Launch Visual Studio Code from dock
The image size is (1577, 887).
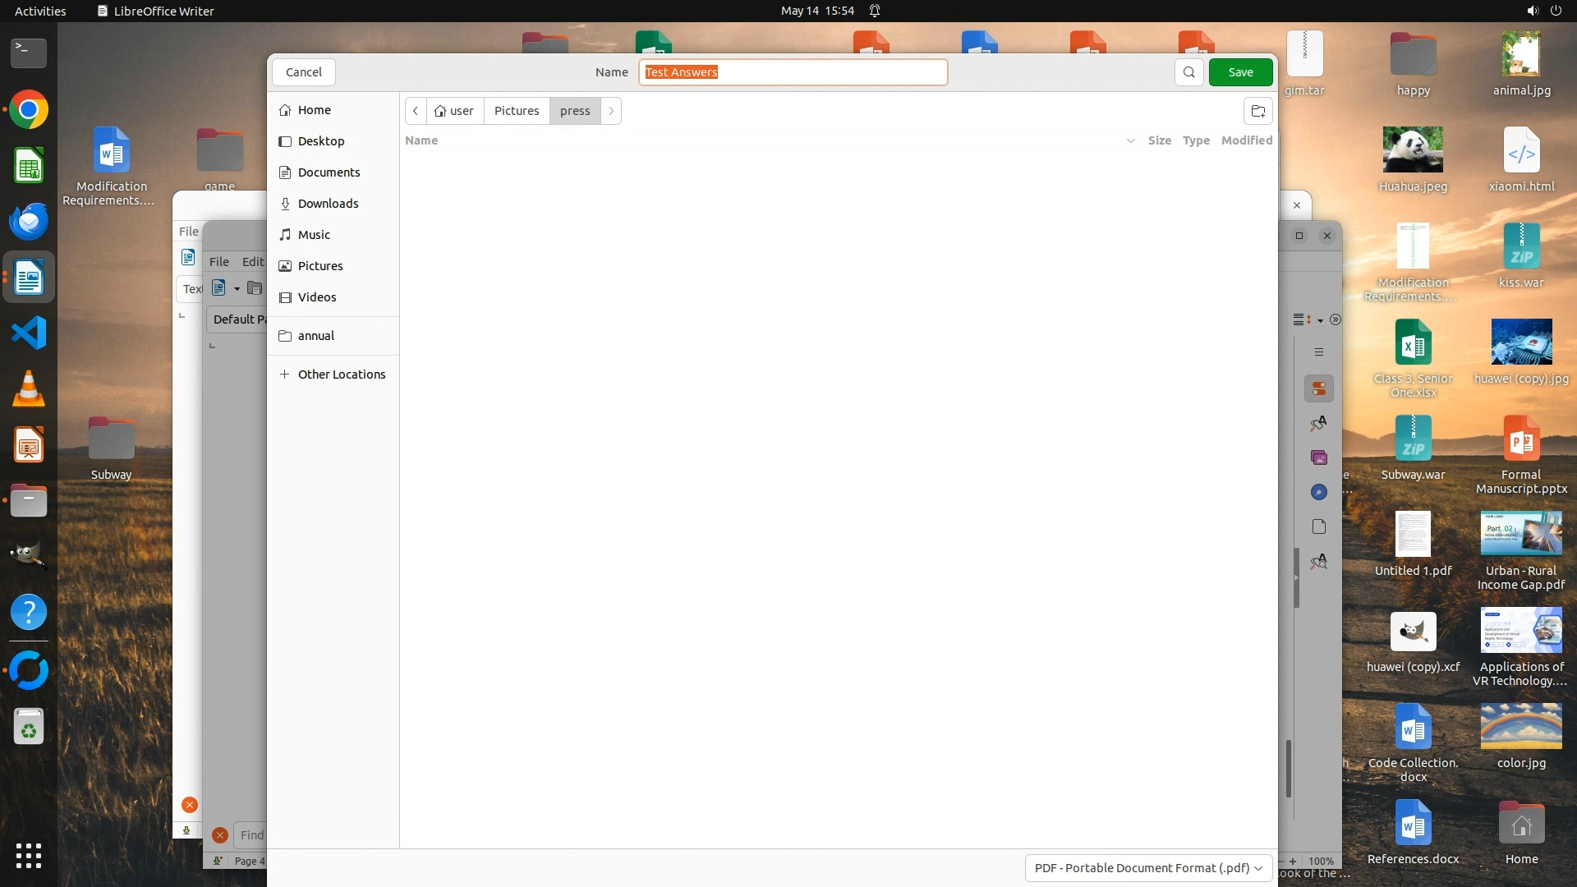pyautogui.click(x=29, y=333)
